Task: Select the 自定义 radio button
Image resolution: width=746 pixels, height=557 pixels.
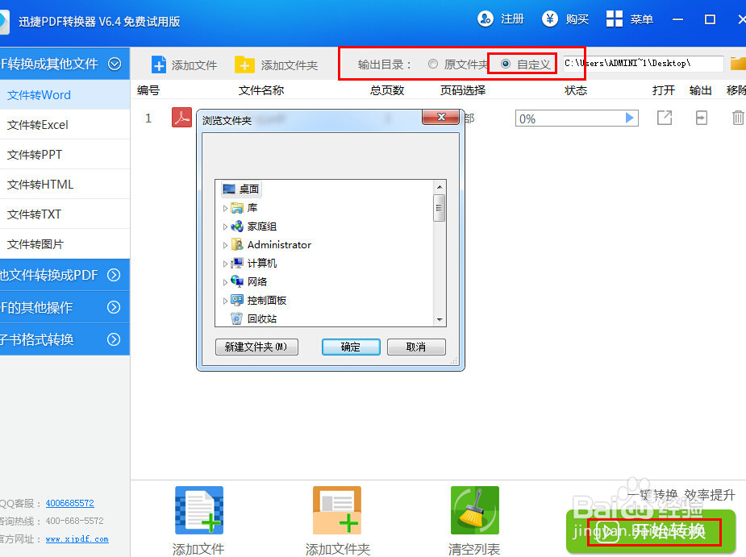Action: [506, 64]
